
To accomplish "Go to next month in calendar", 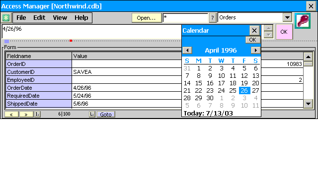I will [255, 50].
